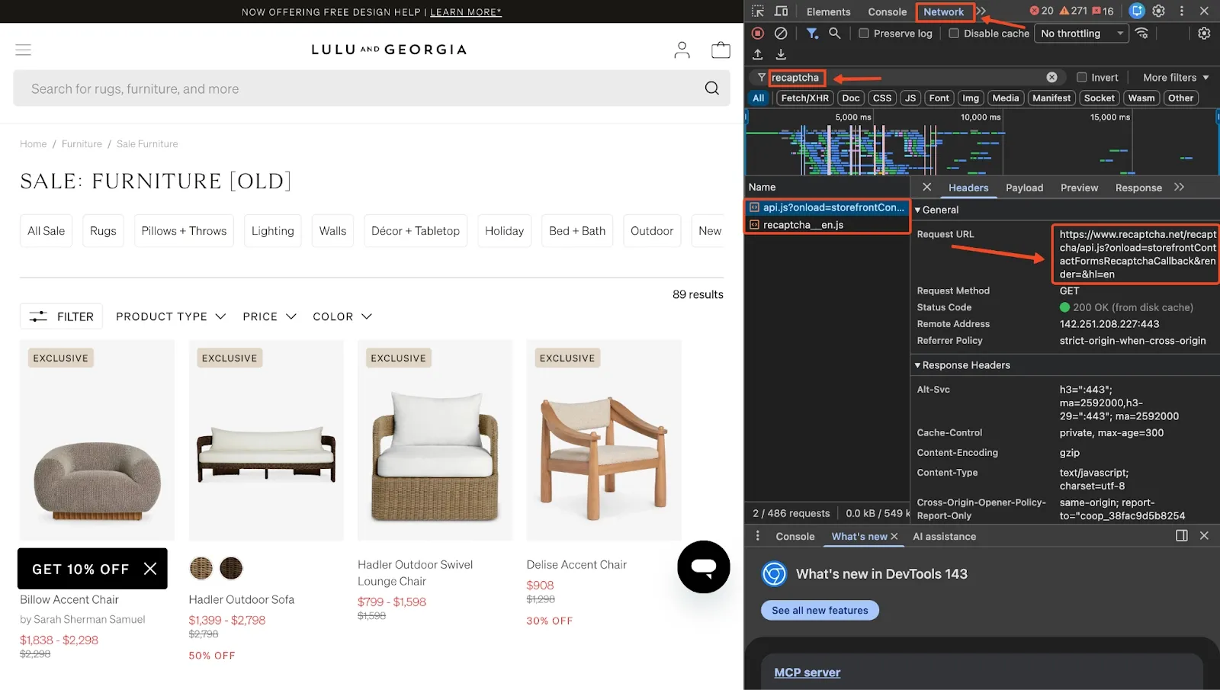Expand the PRODUCT TYPE filter dropdown

click(x=171, y=316)
